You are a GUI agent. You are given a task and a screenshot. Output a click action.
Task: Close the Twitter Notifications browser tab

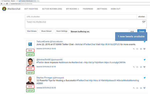35,1
